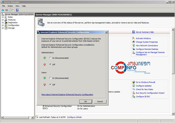Click the Server Manager root node icon
Viewport: 175px width, 123px height.
click(3, 15)
